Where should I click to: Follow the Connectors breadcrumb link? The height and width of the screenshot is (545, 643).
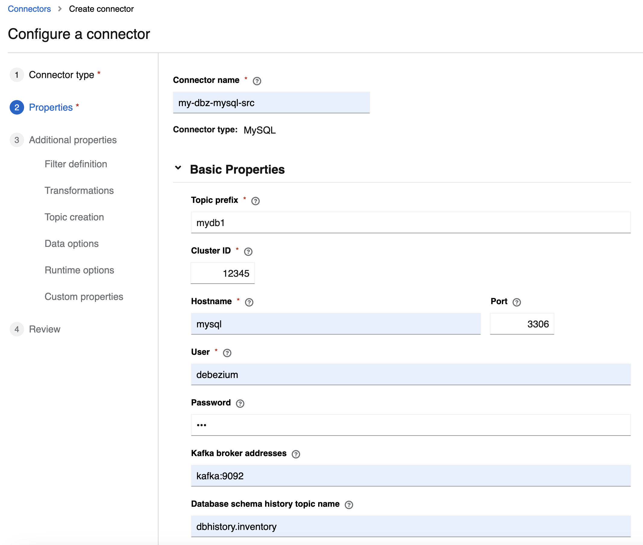[29, 9]
